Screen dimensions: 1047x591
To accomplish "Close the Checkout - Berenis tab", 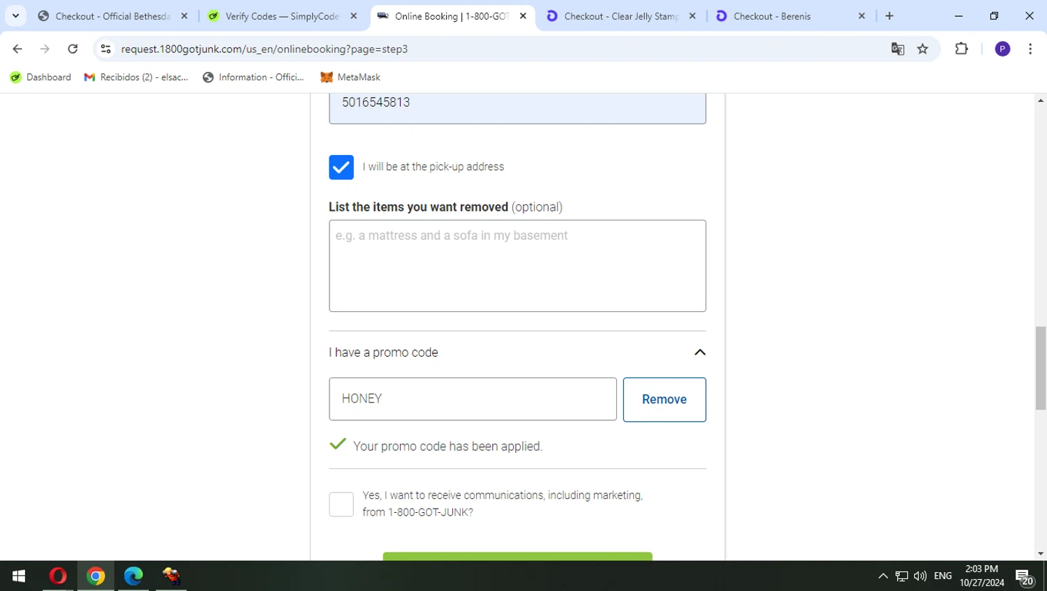I will coord(862,16).
